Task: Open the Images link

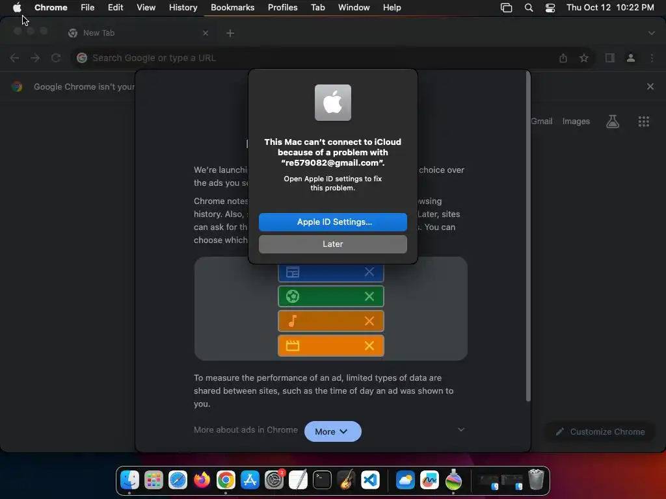Action: tap(576, 122)
